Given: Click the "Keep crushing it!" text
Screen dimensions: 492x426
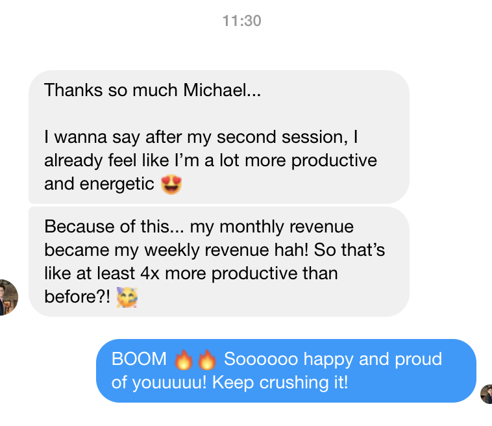Looking at the screenshot, I should click(280, 382).
